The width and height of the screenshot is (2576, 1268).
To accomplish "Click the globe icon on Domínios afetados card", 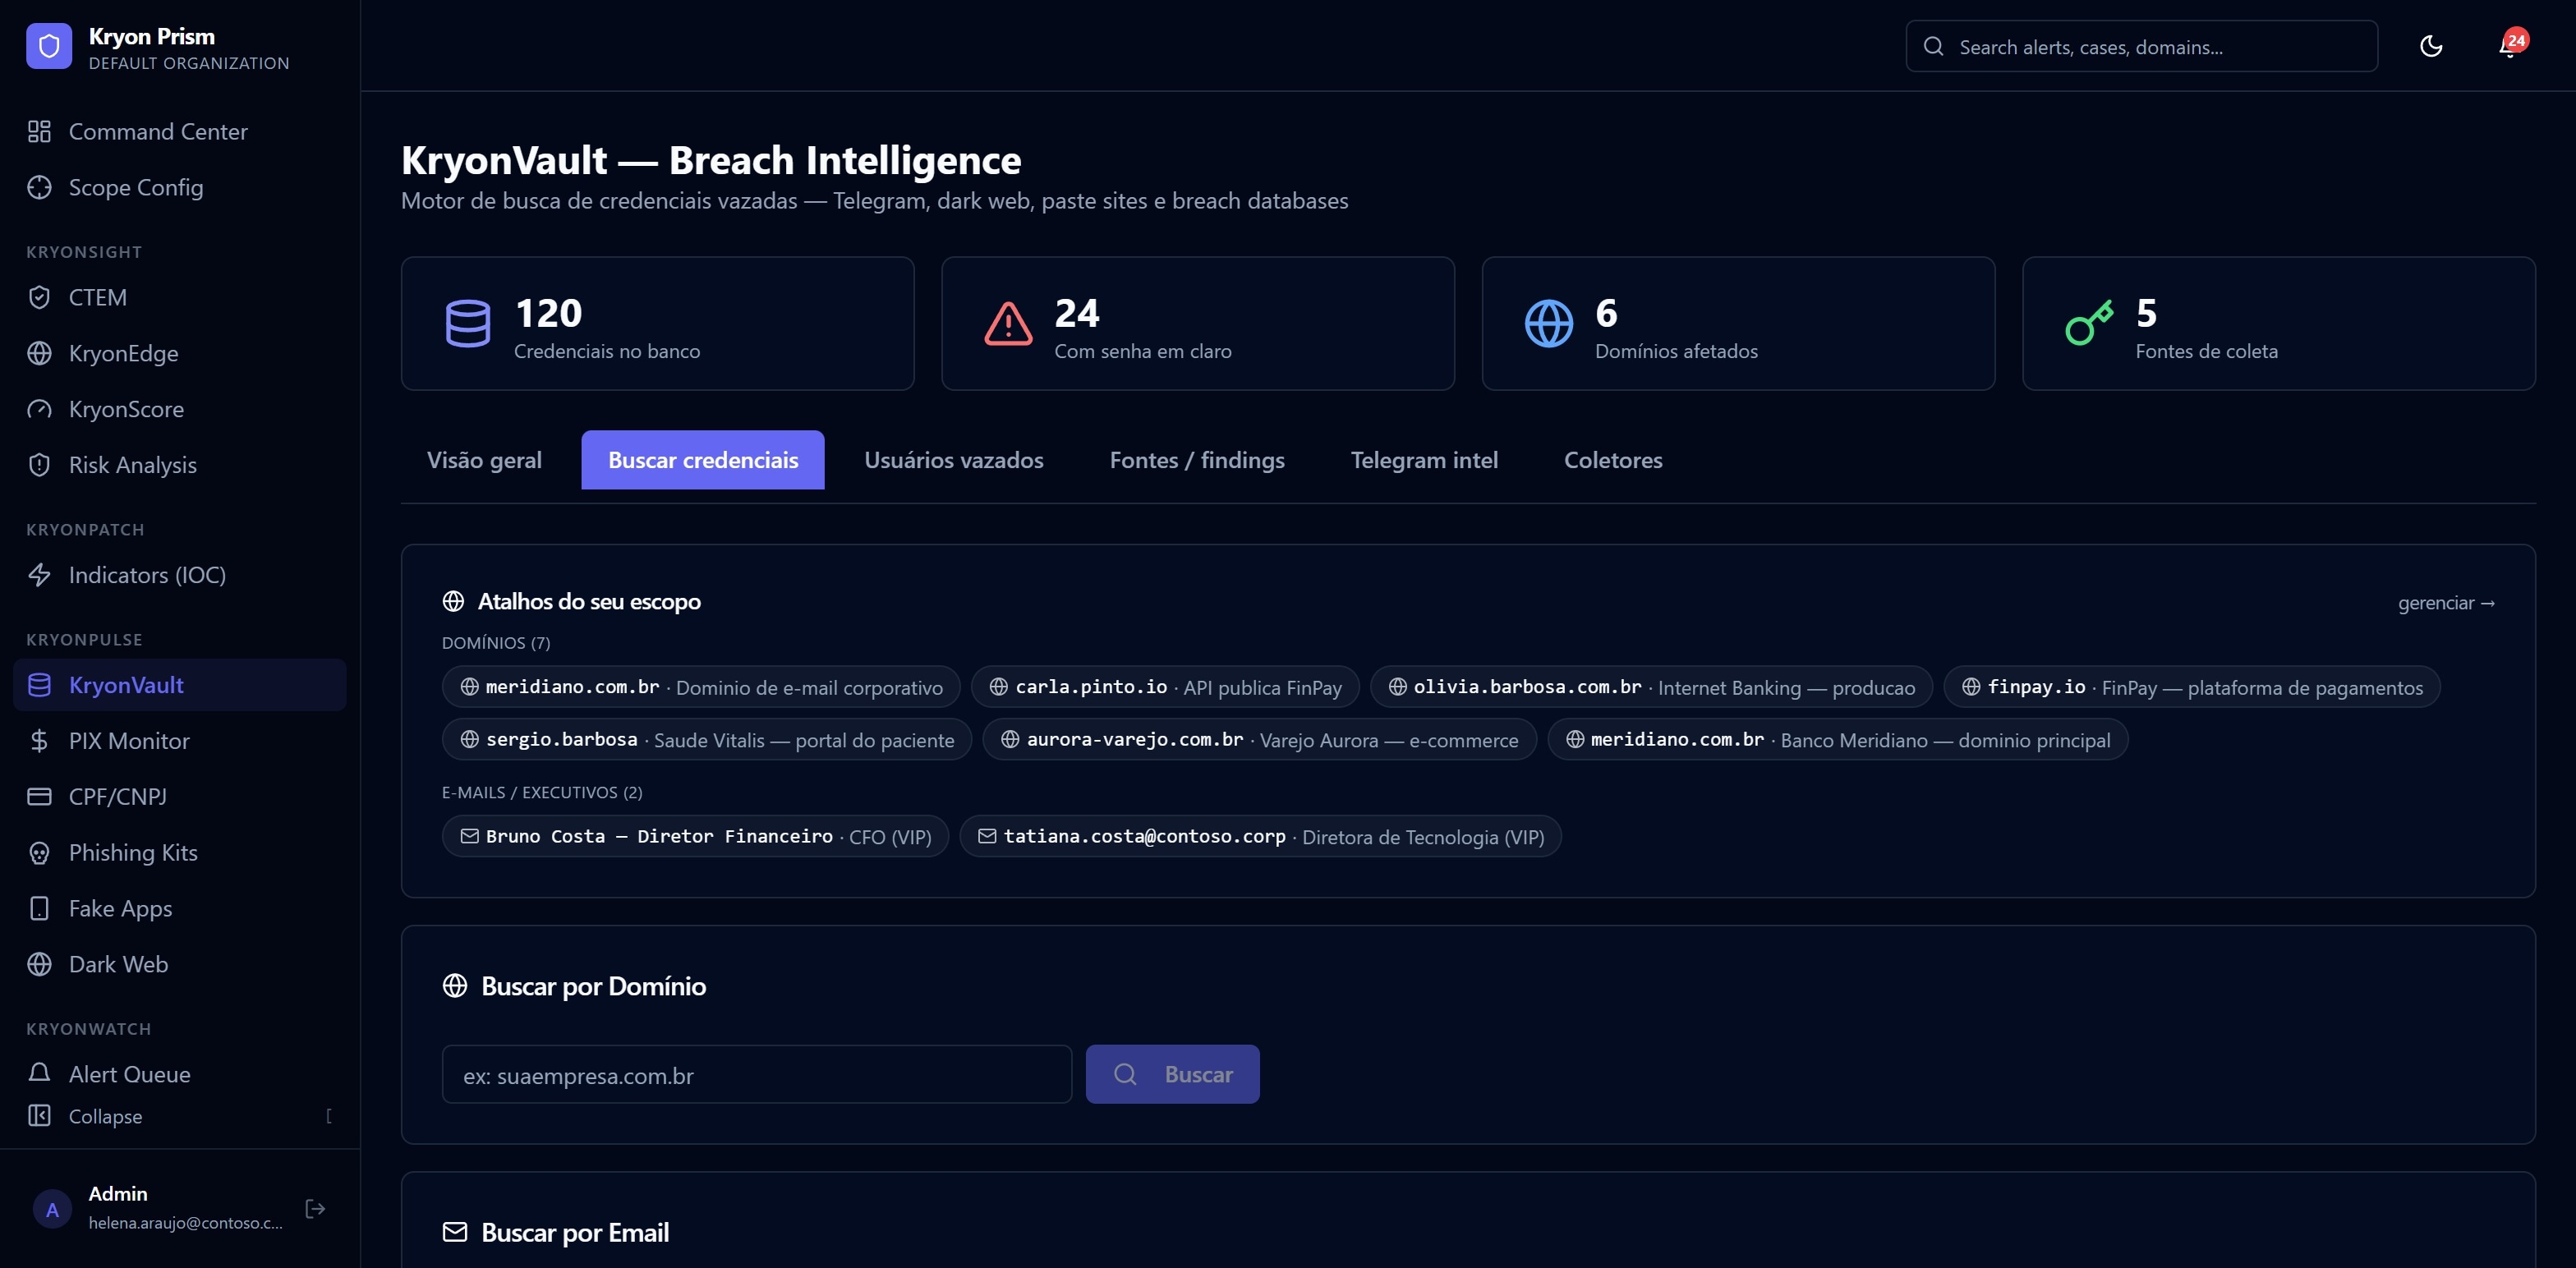I will (1548, 324).
